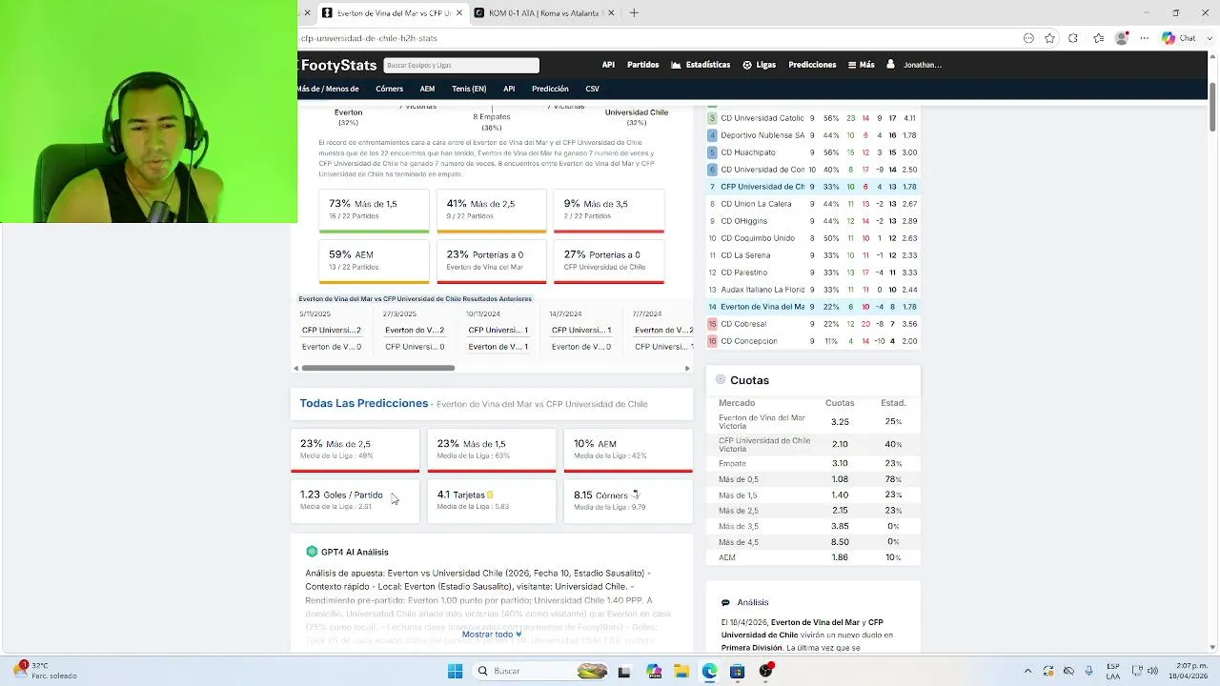Click the Análisis speech bubble icon
This screenshot has height=686, width=1220.
coord(725,602)
